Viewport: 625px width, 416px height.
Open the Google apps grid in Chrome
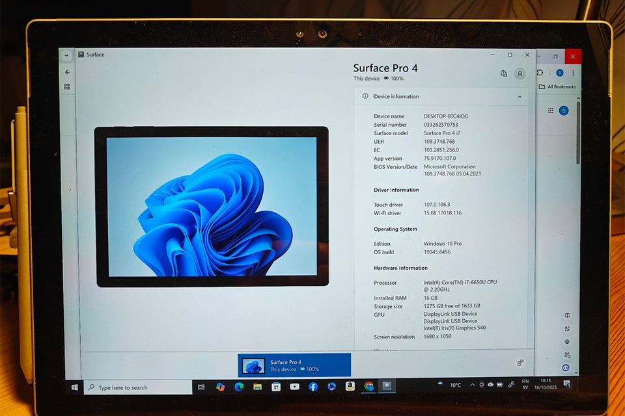pos(551,110)
